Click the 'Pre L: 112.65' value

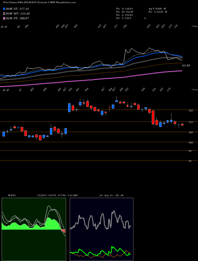(x=124, y=15)
